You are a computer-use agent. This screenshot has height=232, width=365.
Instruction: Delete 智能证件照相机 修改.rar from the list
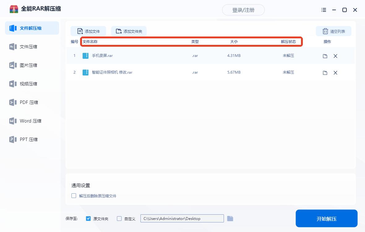[335, 73]
